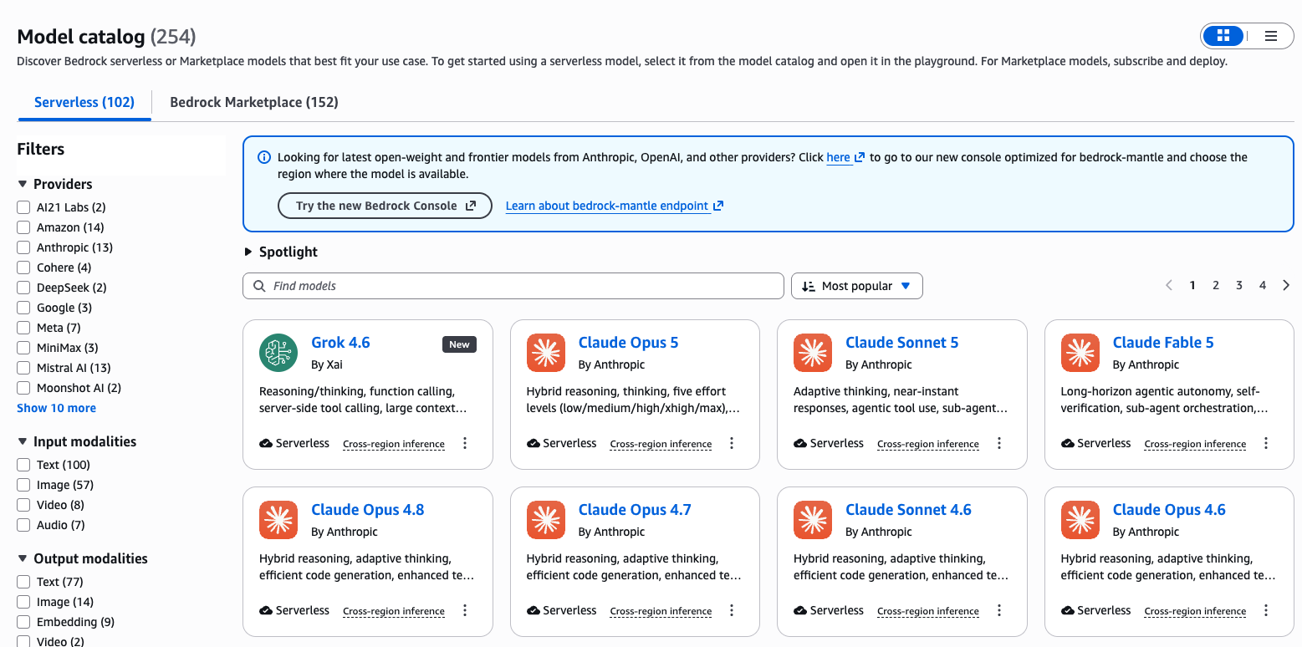This screenshot has width=1302, height=647.
Task: Click Cross-region inference on Claude Sonnet 5 card
Action: (x=928, y=444)
